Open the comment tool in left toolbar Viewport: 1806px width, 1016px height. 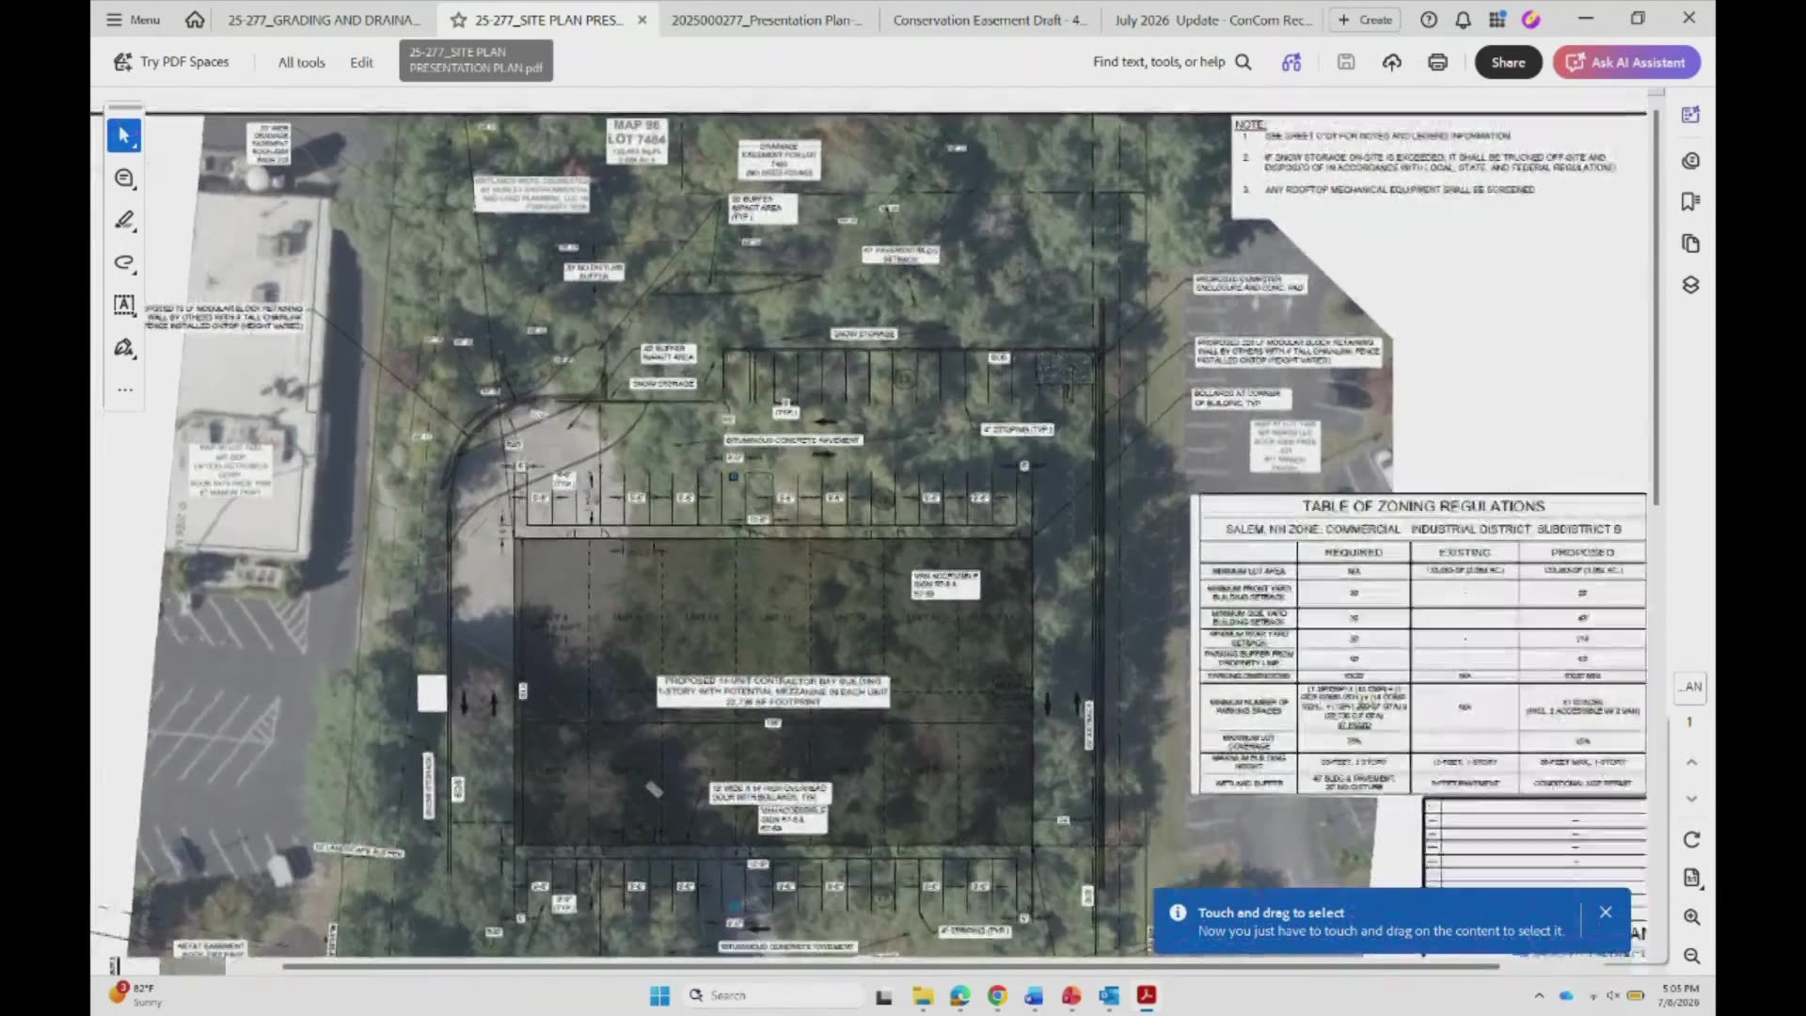click(x=124, y=179)
